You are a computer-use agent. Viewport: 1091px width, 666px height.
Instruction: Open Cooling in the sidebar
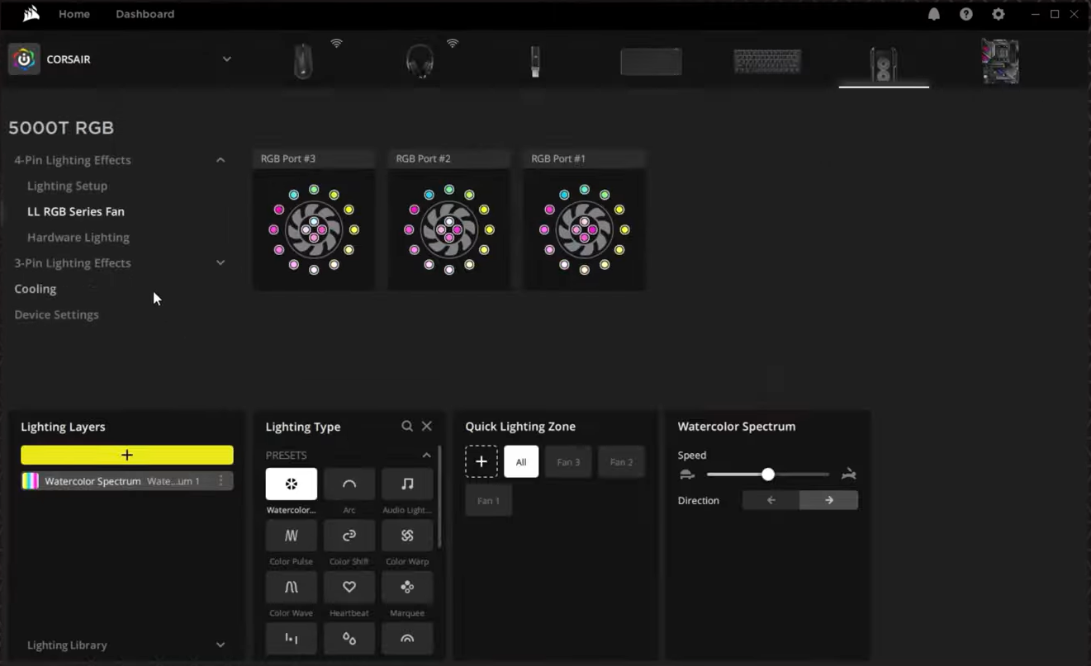(36, 289)
